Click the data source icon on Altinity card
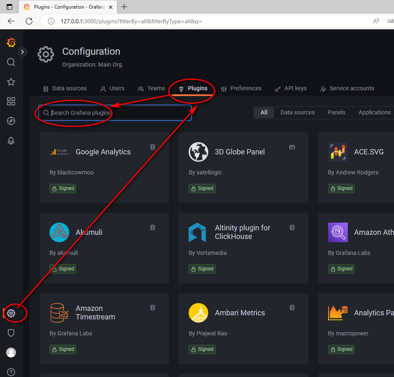394x377 pixels. 292,228
